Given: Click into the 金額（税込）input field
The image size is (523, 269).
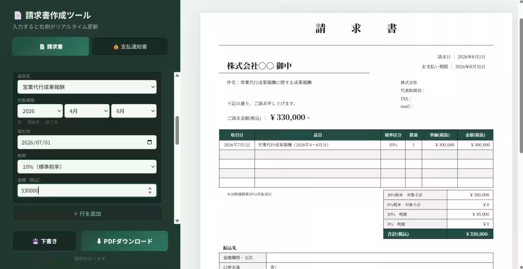Looking at the screenshot, I should (x=83, y=190).
